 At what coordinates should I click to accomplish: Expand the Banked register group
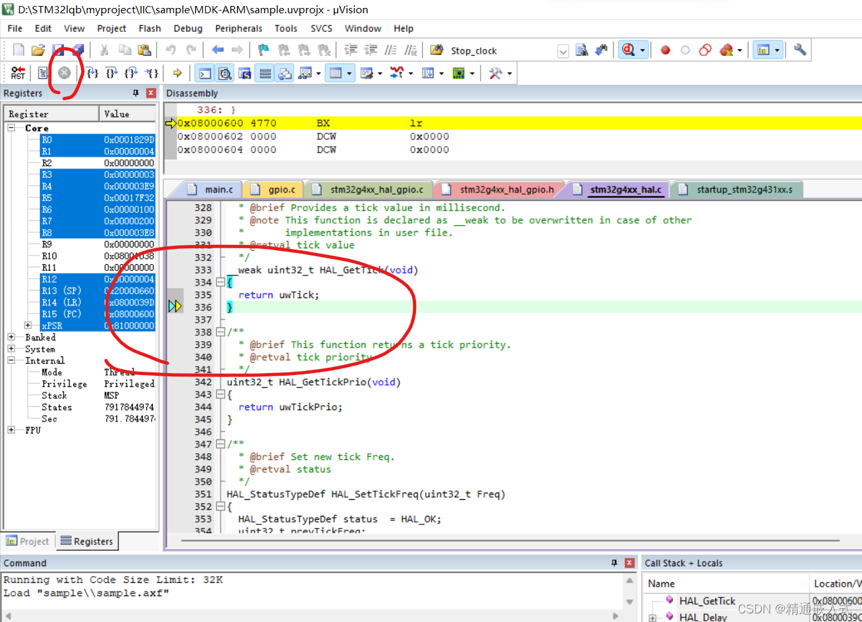(11, 337)
